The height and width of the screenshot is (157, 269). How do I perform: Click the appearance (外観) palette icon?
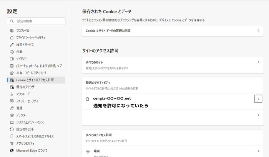coord(12,52)
